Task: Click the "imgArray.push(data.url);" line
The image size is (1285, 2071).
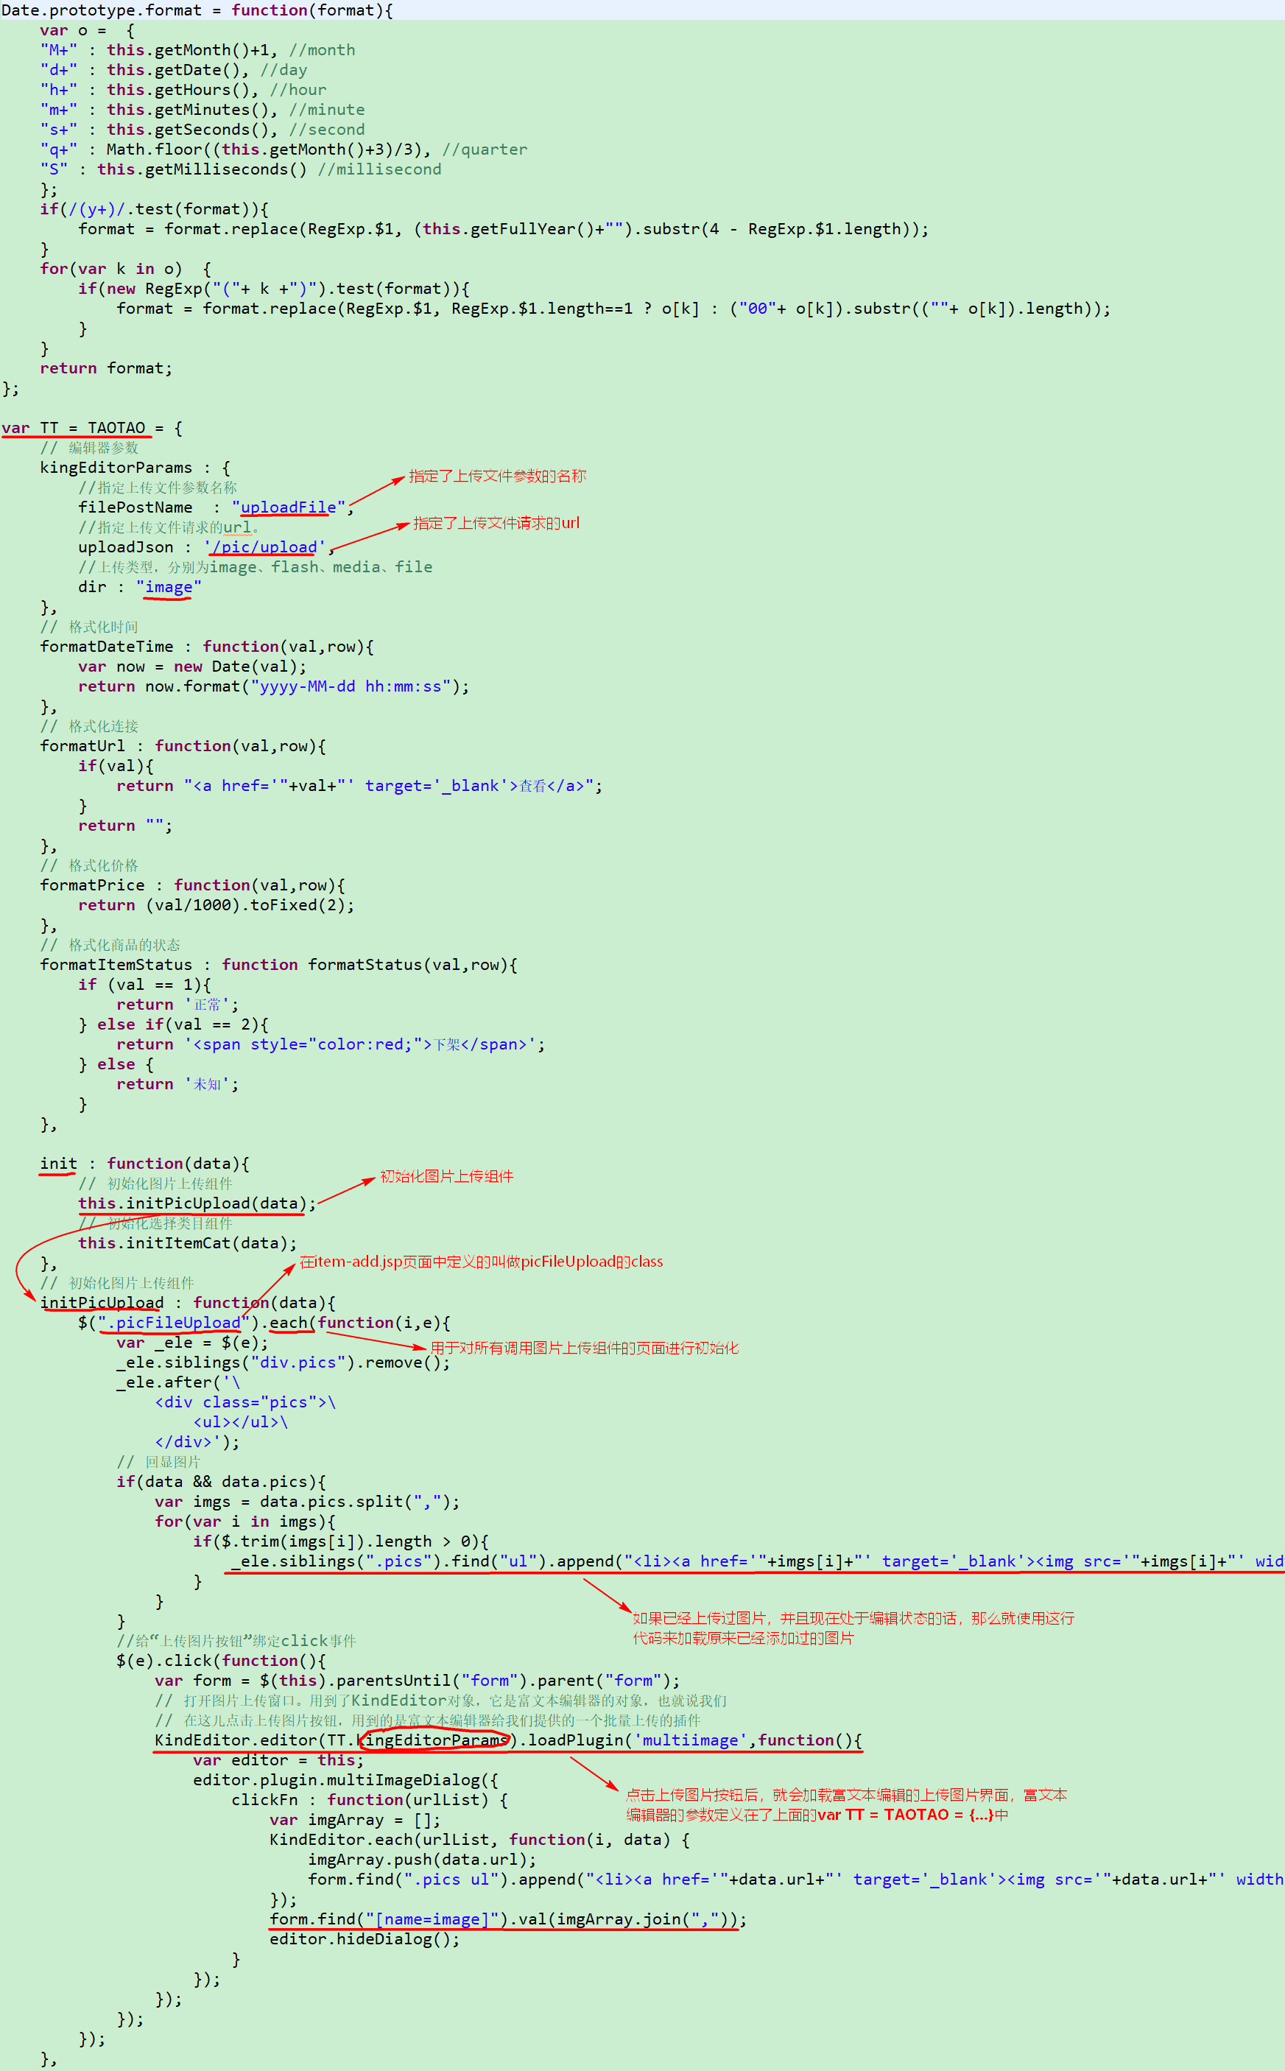Action: [423, 1860]
